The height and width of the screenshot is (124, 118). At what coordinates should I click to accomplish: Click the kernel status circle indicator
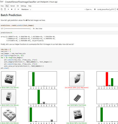pyautogui.click(x=115, y=9)
